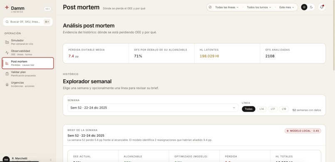Click the compass filter icon
The height and width of the screenshot is (162, 335).
click(x=210, y=7)
